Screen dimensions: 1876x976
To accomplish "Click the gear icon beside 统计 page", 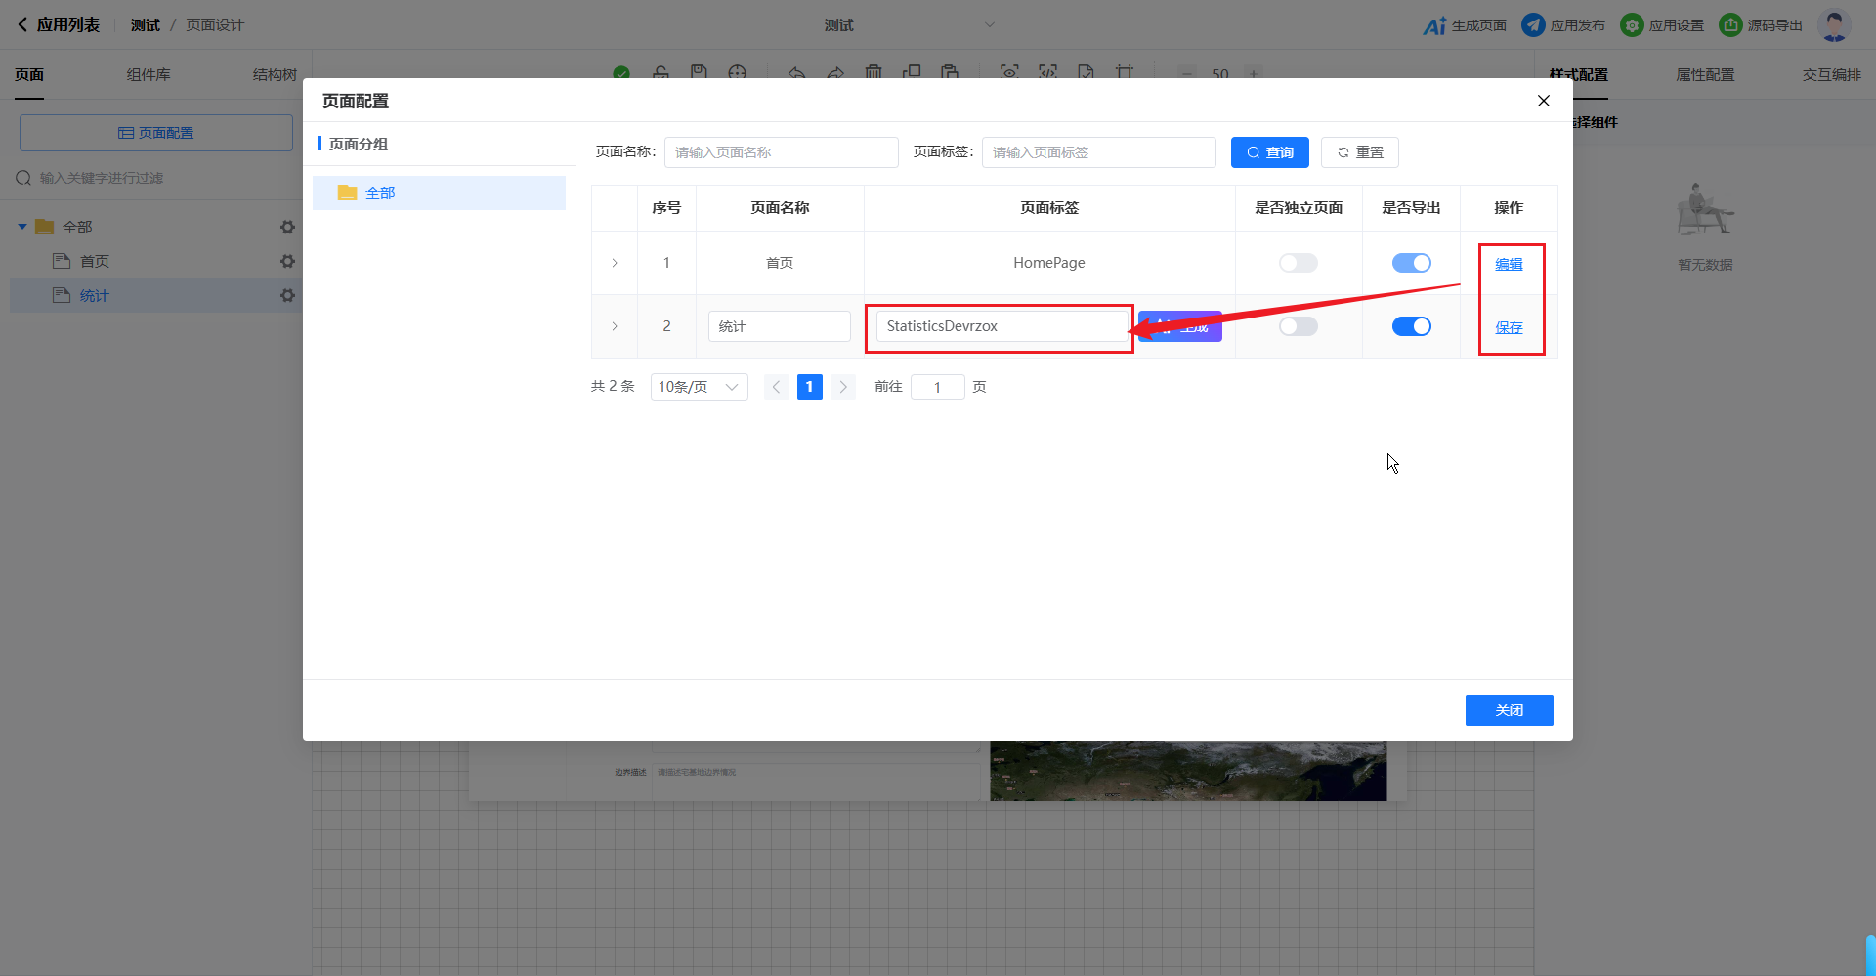I will point(287,295).
